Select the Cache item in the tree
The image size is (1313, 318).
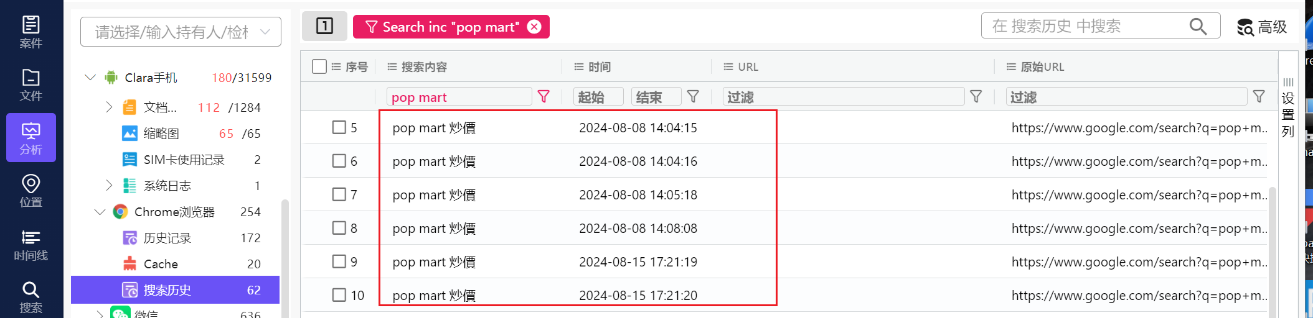(161, 264)
